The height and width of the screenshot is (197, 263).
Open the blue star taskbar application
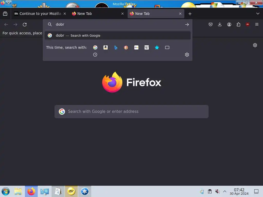coord(85,191)
